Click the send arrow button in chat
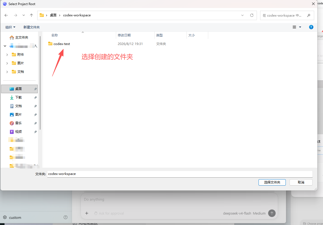Image resolution: width=323 pixels, height=225 pixels. (272, 213)
